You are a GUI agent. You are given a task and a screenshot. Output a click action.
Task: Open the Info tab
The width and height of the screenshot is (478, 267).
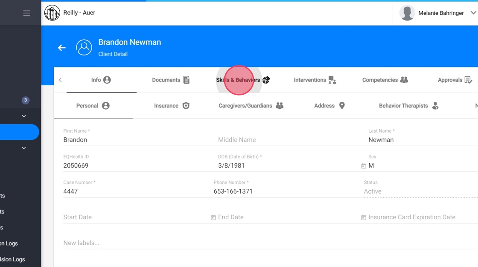pos(101,80)
